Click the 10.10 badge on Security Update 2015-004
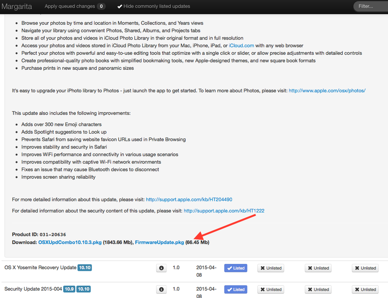388x298 pixels. (84, 289)
